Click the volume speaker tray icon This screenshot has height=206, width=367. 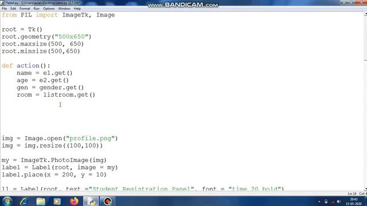tap(339, 201)
